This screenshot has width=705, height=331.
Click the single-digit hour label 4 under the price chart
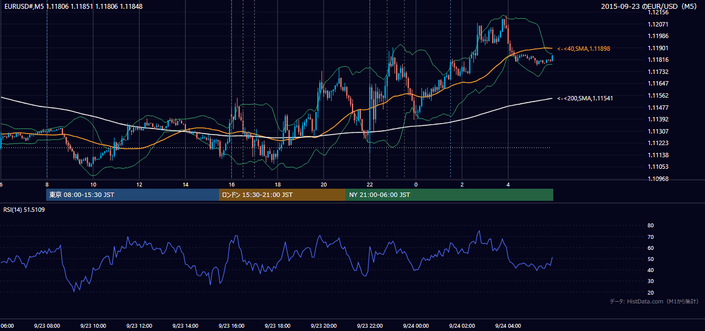pos(509,184)
